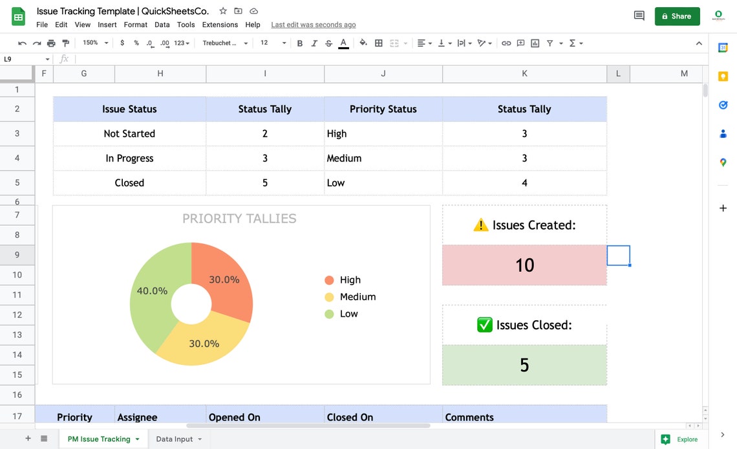Check the cloud document status icon
Image resolution: width=737 pixels, height=449 pixels.
click(x=253, y=11)
